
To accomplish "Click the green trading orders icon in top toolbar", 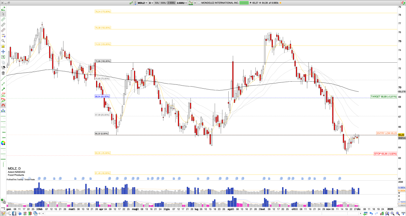I will 131,2.
